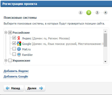Go to step 1 of the wizard

(x=80, y=13)
